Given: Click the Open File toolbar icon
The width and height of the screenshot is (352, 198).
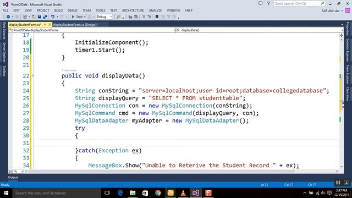Looking at the screenshot, I should (x=34, y=17).
